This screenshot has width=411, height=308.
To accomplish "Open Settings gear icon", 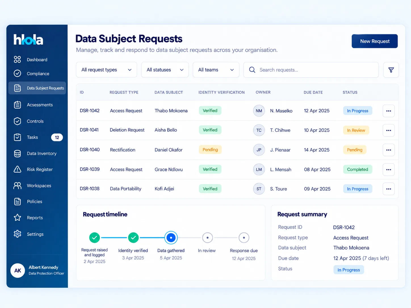I will pos(17,234).
